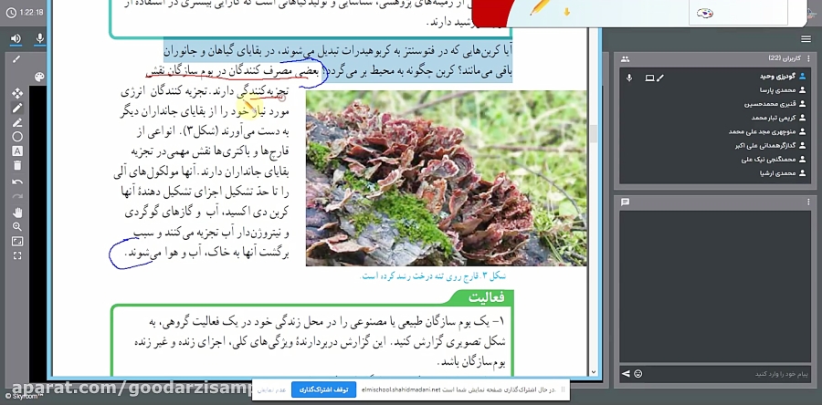This screenshot has height=405, width=822.
Task: Toggle the microphone in the top bar
Action: 39,38
